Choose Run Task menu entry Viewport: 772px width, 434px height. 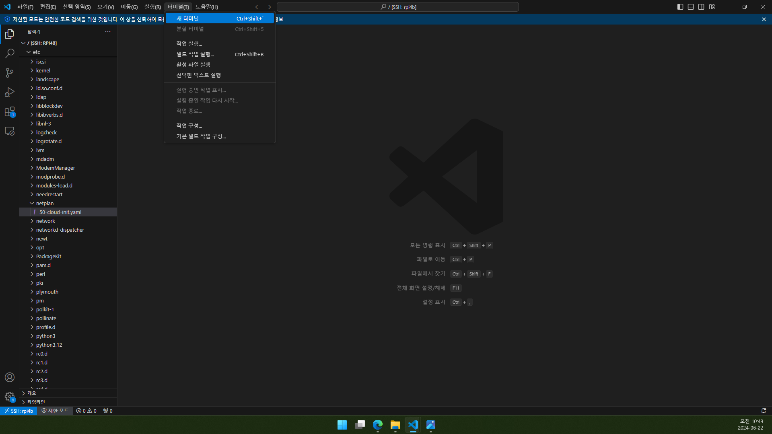coord(220,43)
